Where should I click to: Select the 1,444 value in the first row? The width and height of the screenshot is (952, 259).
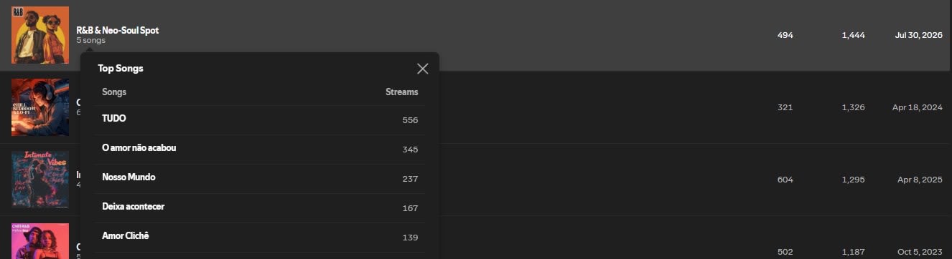(x=854, y=35)
